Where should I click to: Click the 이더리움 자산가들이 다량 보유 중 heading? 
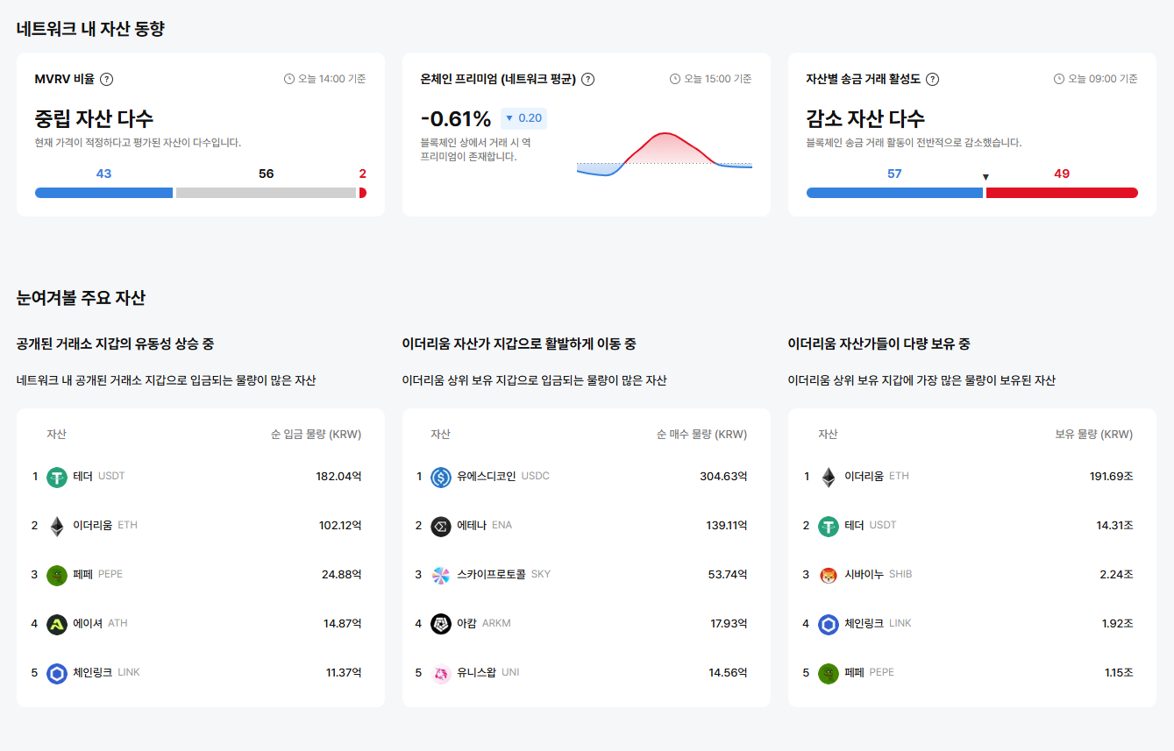pos(879,344)
